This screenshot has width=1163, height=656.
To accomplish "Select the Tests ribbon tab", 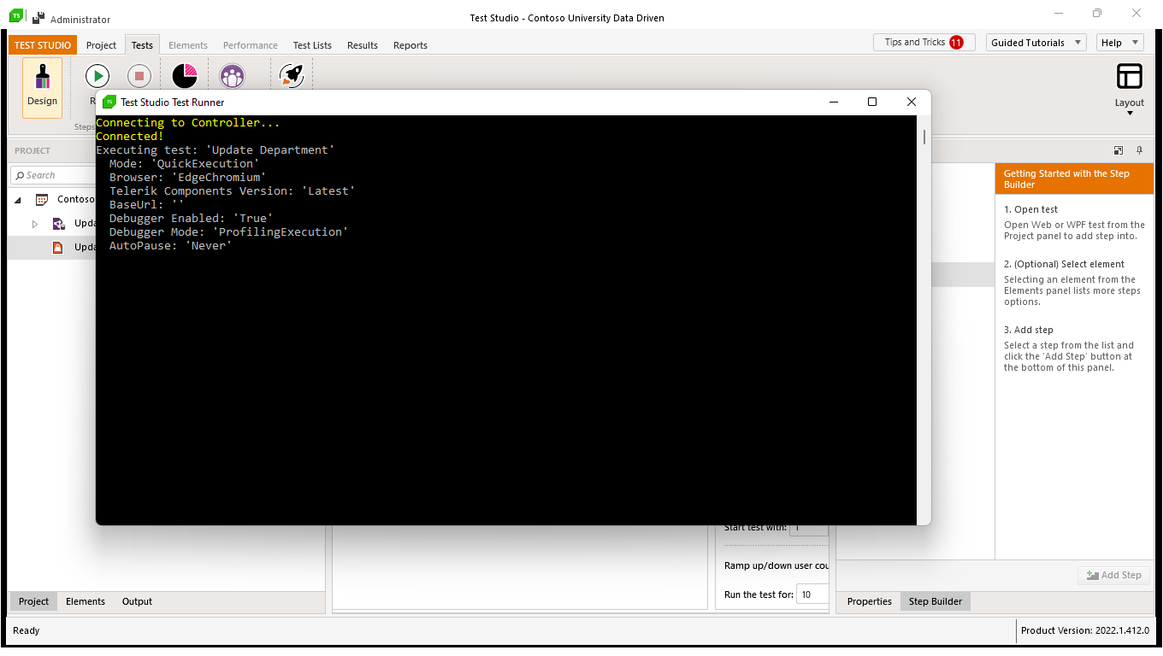I will pos(142,45).
